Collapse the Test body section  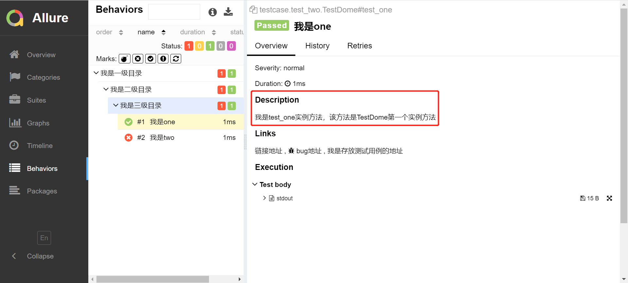point(255,184)
